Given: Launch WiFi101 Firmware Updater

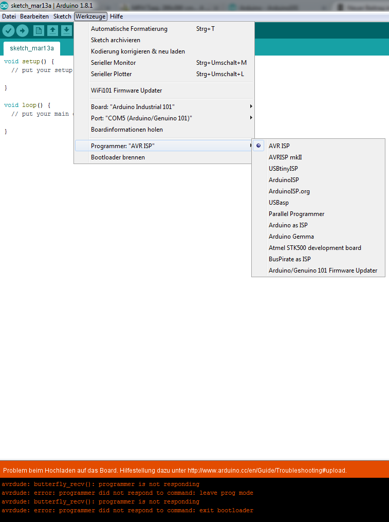Looking at the screenshot, I should (164, 91).
